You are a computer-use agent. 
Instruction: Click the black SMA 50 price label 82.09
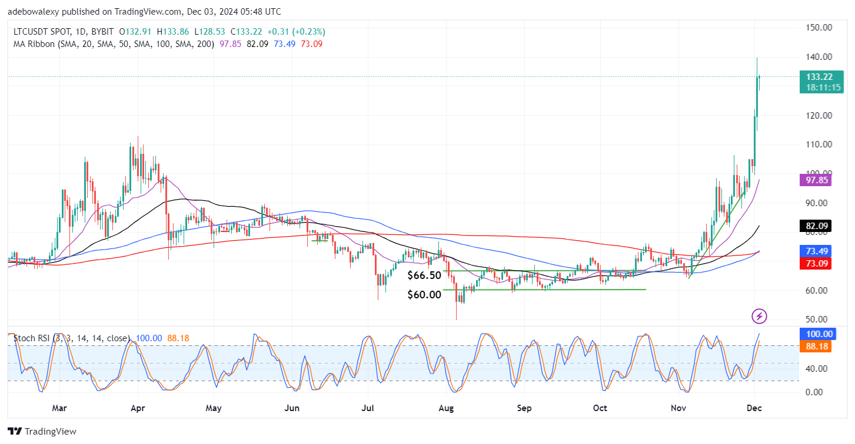pos(817,226)
